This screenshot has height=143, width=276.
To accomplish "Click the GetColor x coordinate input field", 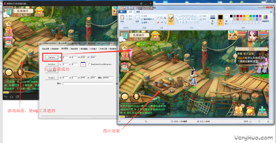I will (65, 64).
